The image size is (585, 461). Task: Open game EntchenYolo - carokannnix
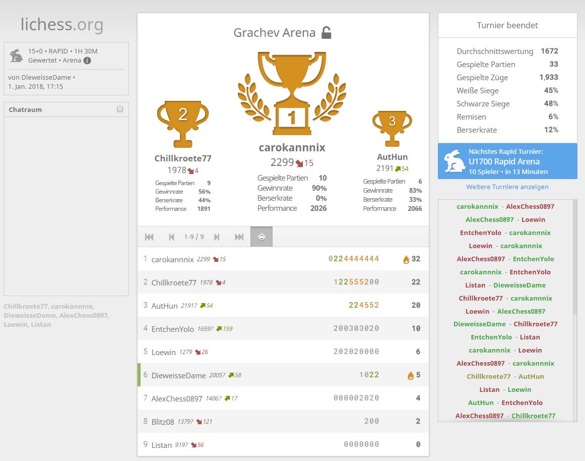(x=505, y=233)
